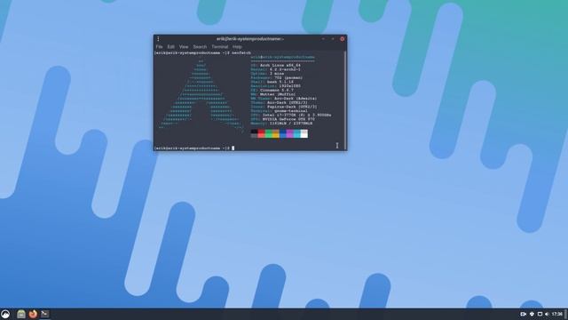Screen dimensions: 568x320
Task: Click the 'Arch Linux x86_64' OS line
Action: click(276, 65)
